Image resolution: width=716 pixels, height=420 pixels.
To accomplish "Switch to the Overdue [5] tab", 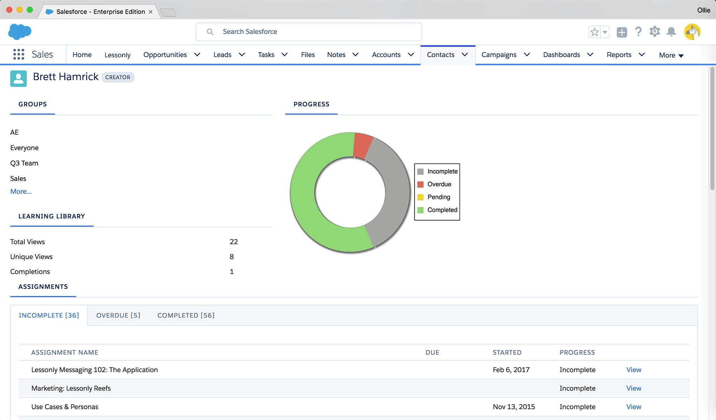I will tap(118, 315).
